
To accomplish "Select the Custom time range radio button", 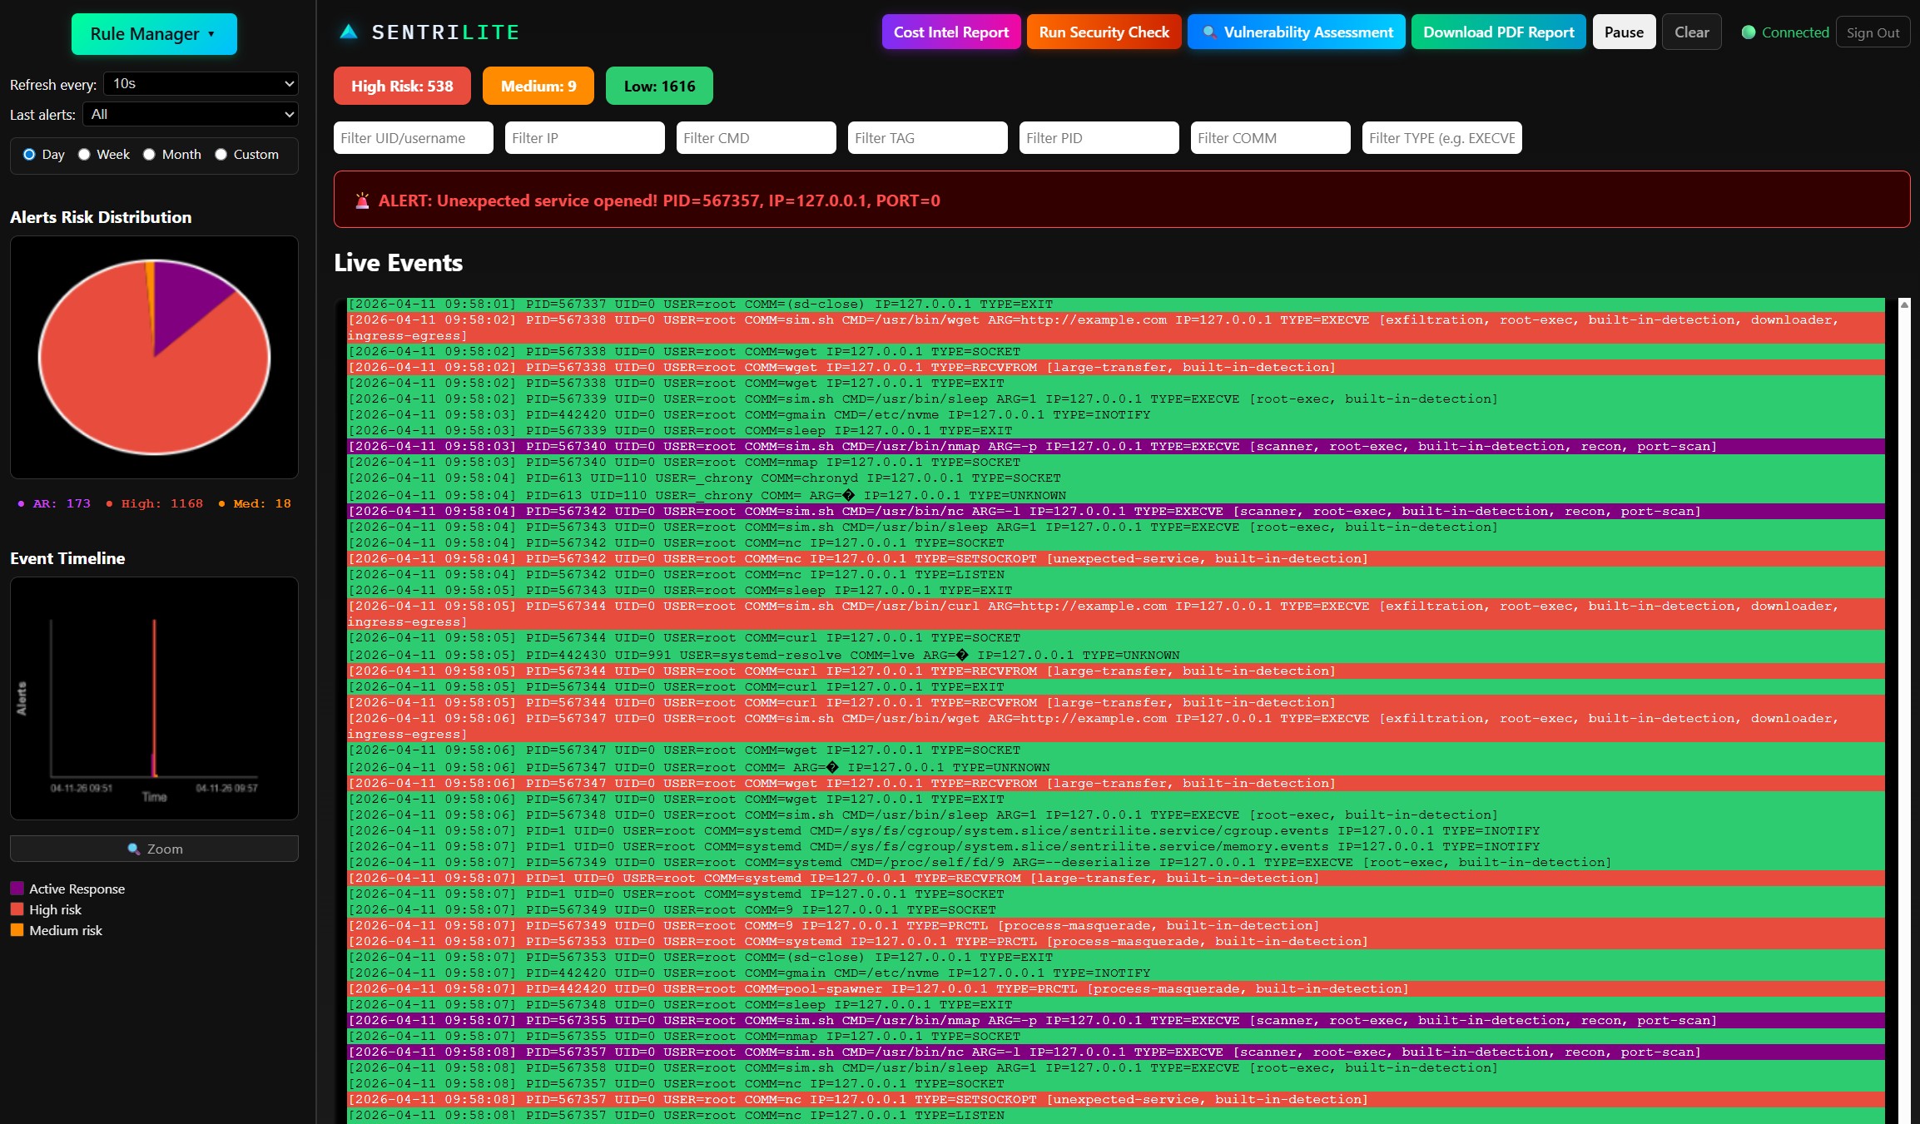I will [221, 154].
